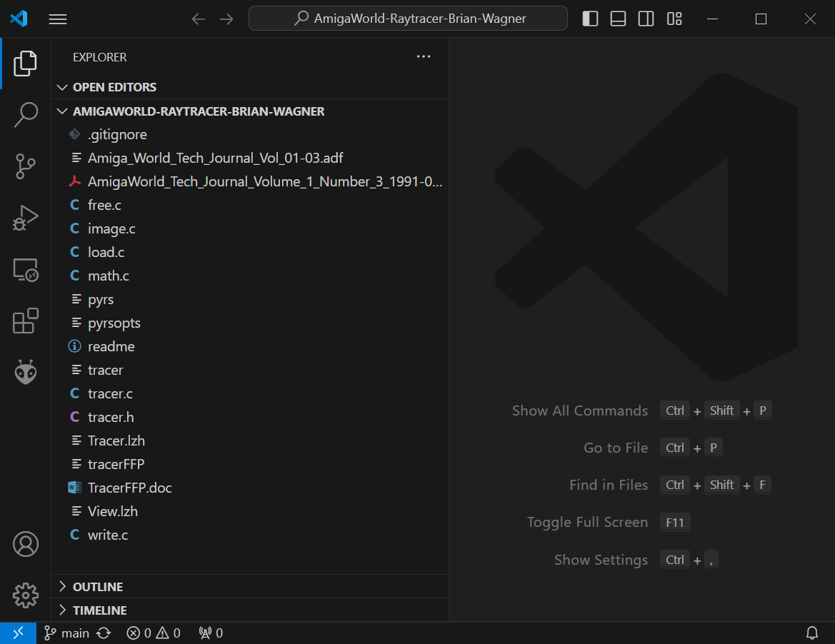Open the Extensions view
The image size is (835, 644).
click(x=25, y=321)
